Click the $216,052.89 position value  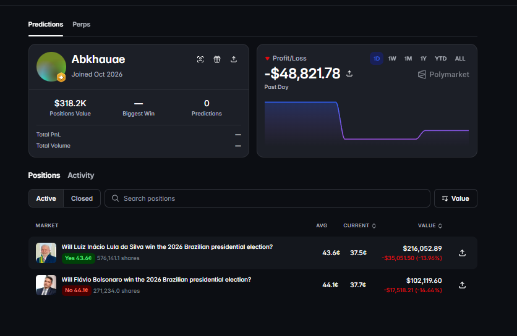[x=422, y=248]
